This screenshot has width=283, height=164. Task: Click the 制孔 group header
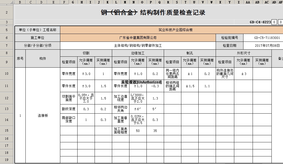(x=190, y=53)
